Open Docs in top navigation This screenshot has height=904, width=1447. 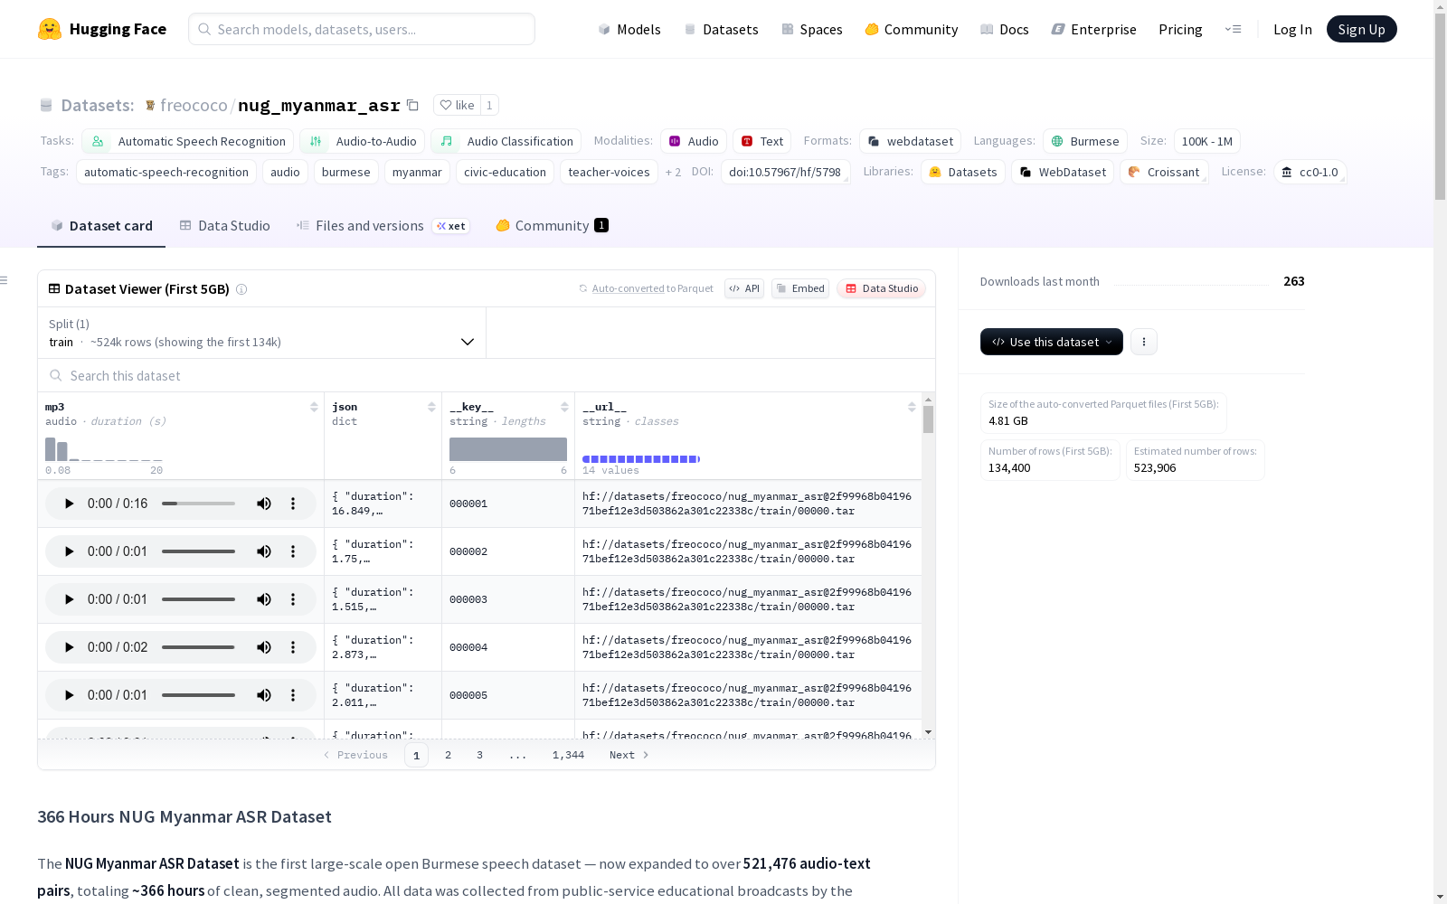(x=1005, y=29)
